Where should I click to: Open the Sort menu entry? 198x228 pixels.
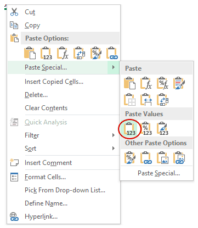(x=64, y=149)
